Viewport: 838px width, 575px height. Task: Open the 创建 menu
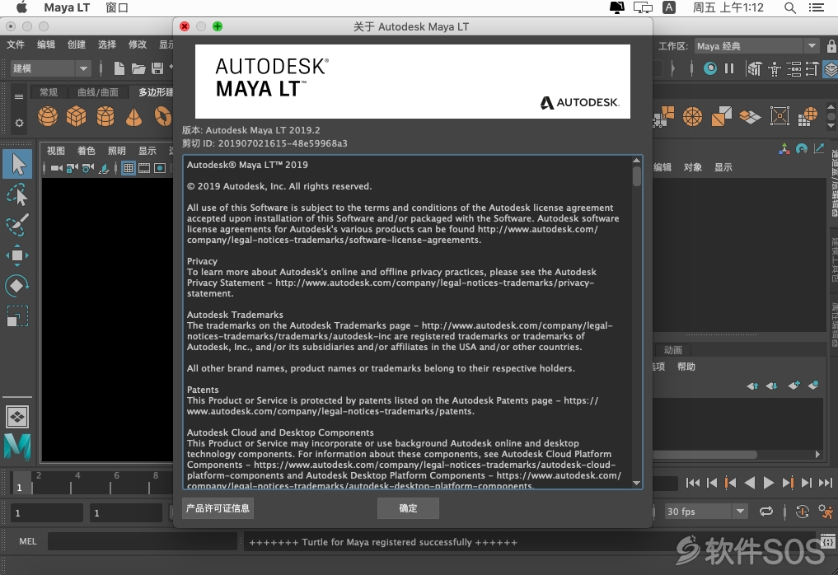click(x=77, y=44)
